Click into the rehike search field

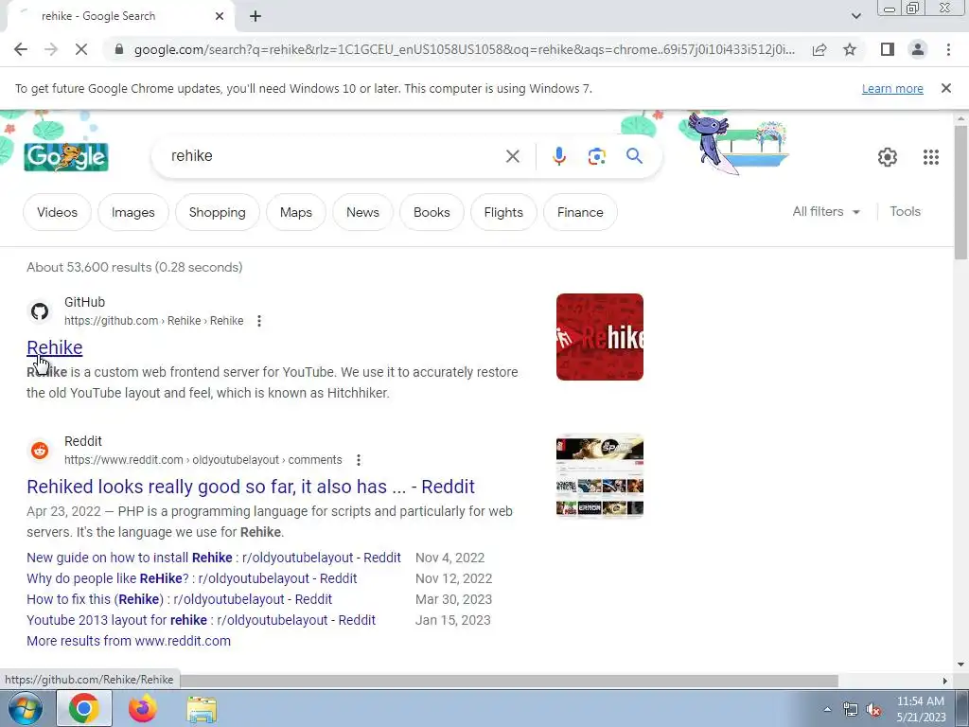(334, 156)
